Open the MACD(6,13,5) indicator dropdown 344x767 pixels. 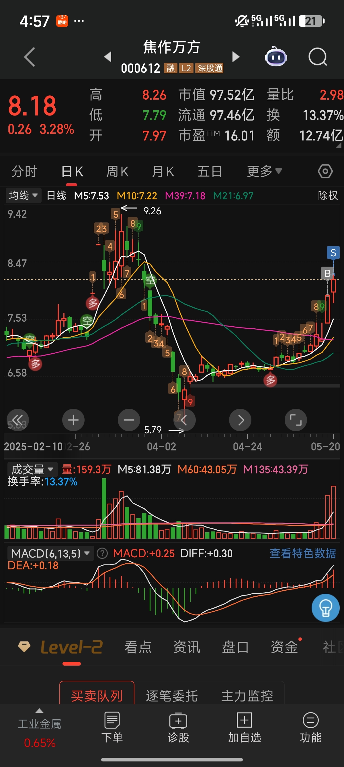(x=50, y=554)
